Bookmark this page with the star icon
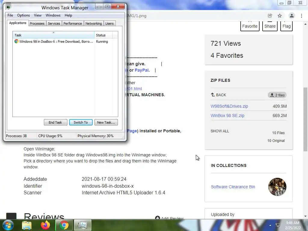Image resolution: width=308 pixels, height=231 pixels. 280,16
